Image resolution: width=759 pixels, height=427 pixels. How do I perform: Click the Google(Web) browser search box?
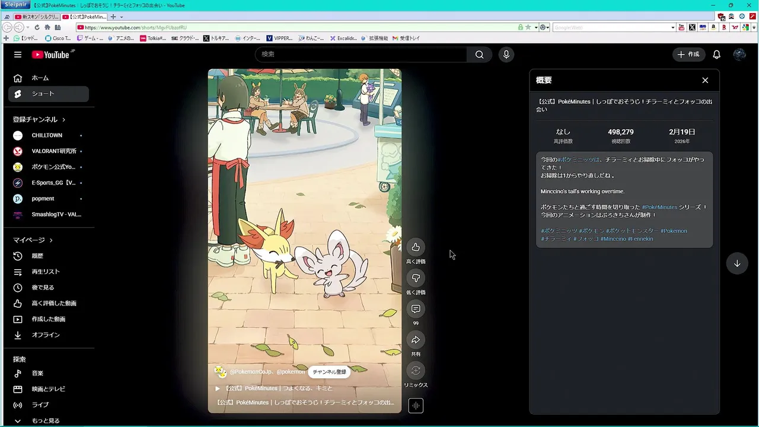point(611,27)
